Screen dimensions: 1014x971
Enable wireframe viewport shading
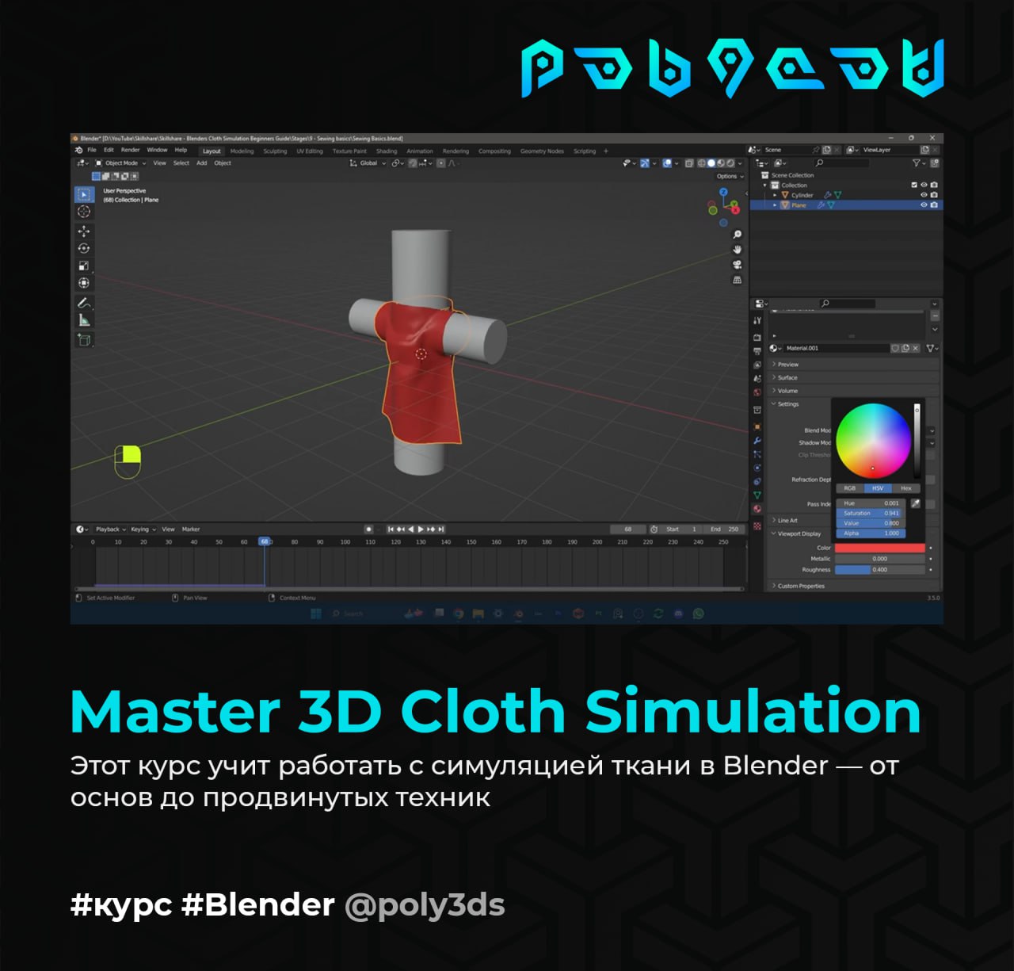[701, 163]
